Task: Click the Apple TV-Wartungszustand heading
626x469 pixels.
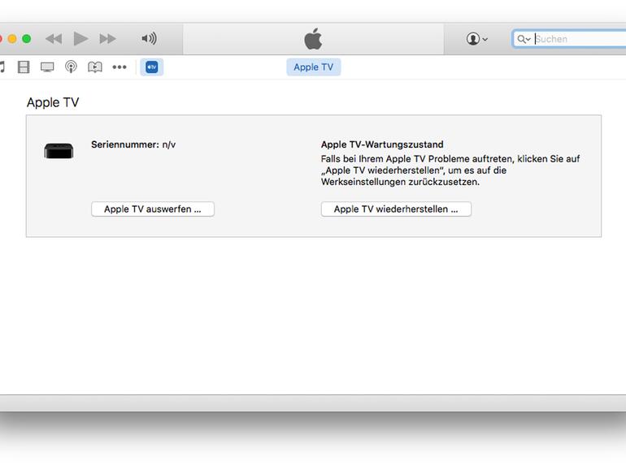Action: pyautogui.click(x=382, y=144)
